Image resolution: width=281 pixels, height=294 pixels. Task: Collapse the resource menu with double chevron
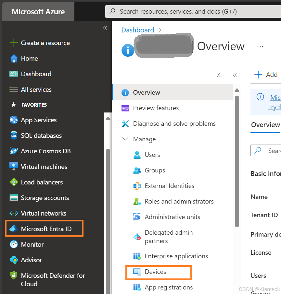[235, 75]
